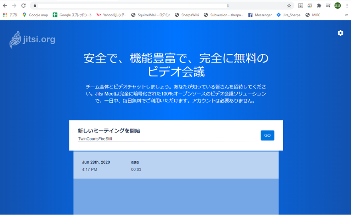Click the browser address bar

coord(161,6)
